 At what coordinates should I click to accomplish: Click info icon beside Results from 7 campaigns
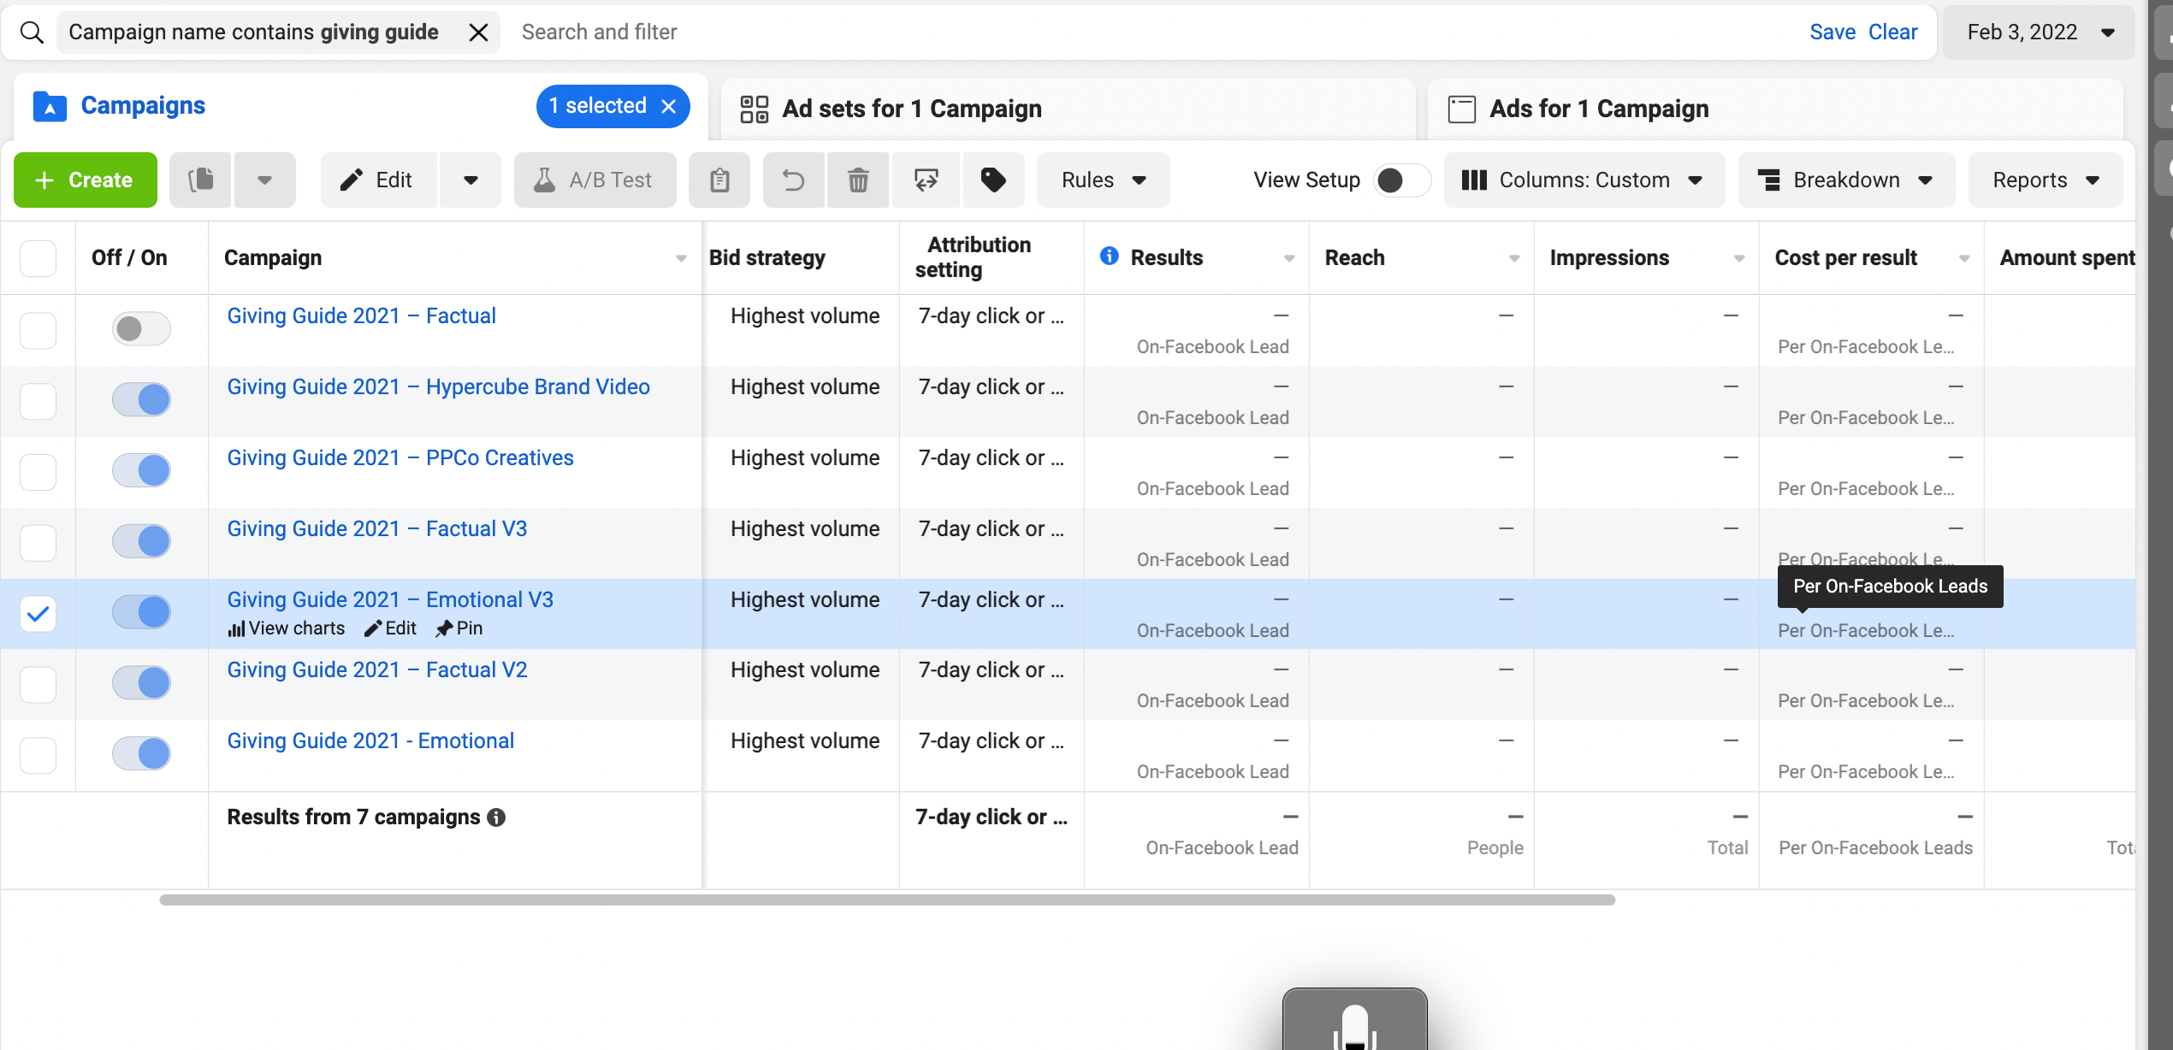pyautogui.click(x=496, y=818)
